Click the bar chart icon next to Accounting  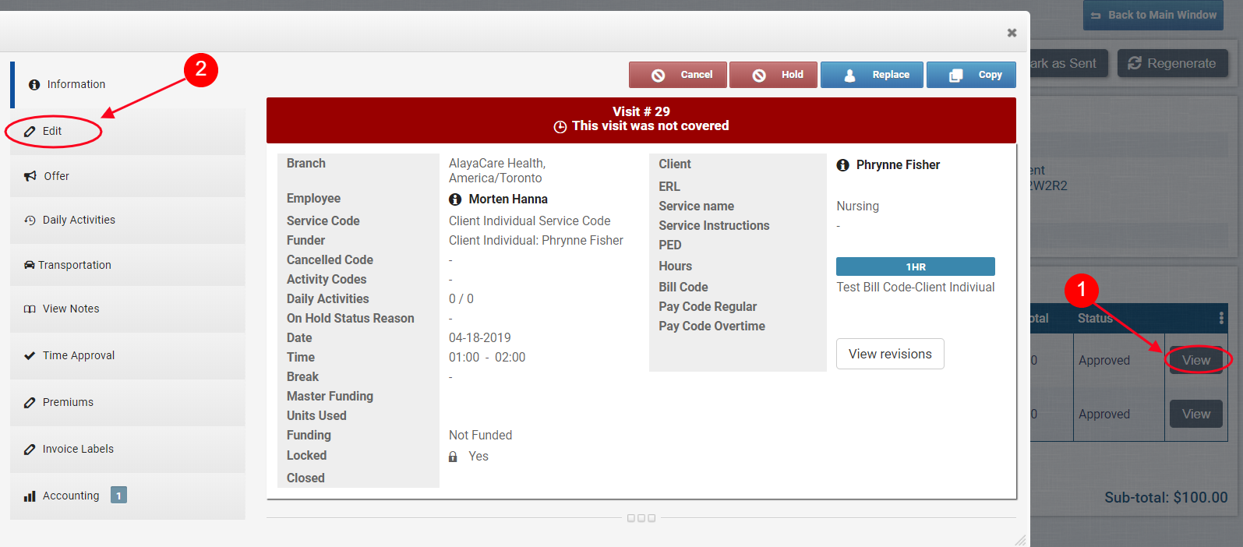(x=30, y=496)
